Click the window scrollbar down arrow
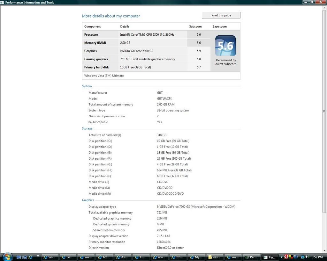Viewport: 327px width, 261px height. point(324,250)
